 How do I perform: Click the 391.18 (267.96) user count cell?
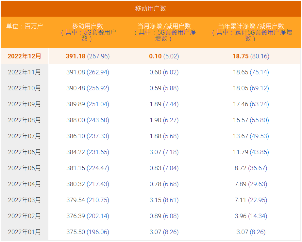(x=88, y=56)
